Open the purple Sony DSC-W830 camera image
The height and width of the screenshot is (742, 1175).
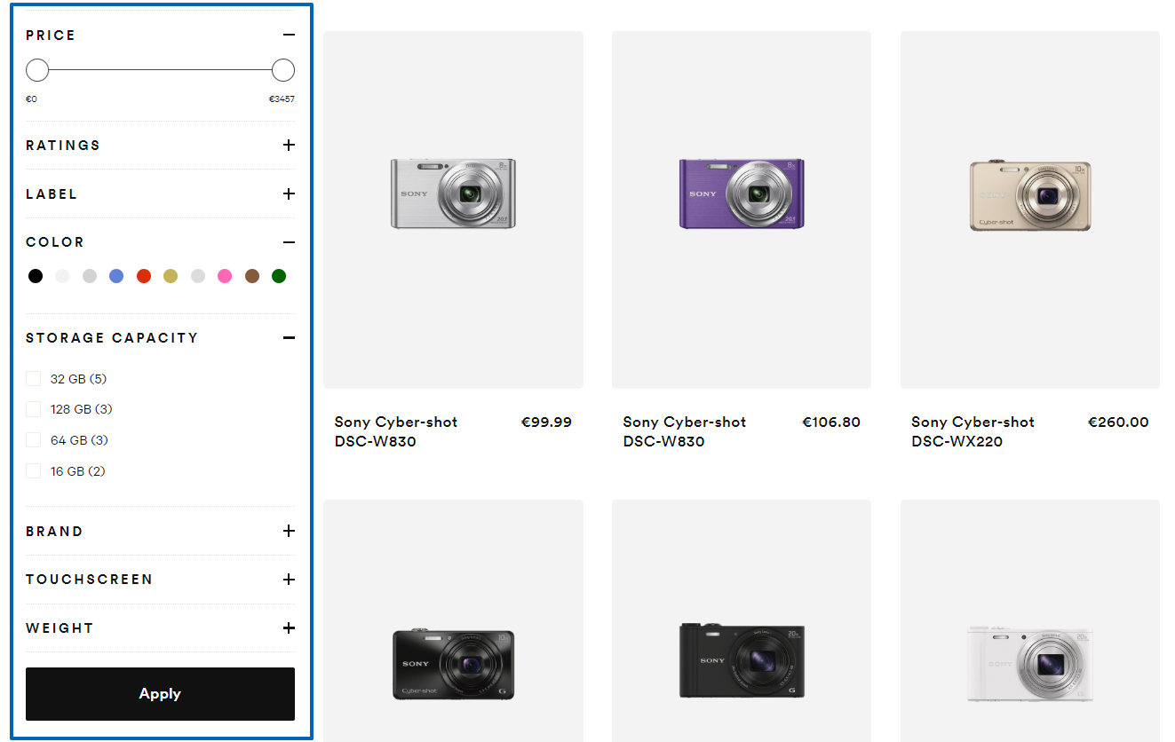click(742, 210)
